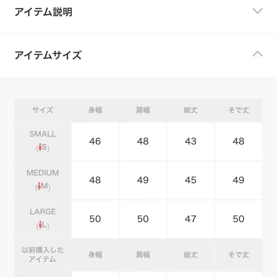
Task: Click the top 肩幅 column header
Action: click(143, 110)
